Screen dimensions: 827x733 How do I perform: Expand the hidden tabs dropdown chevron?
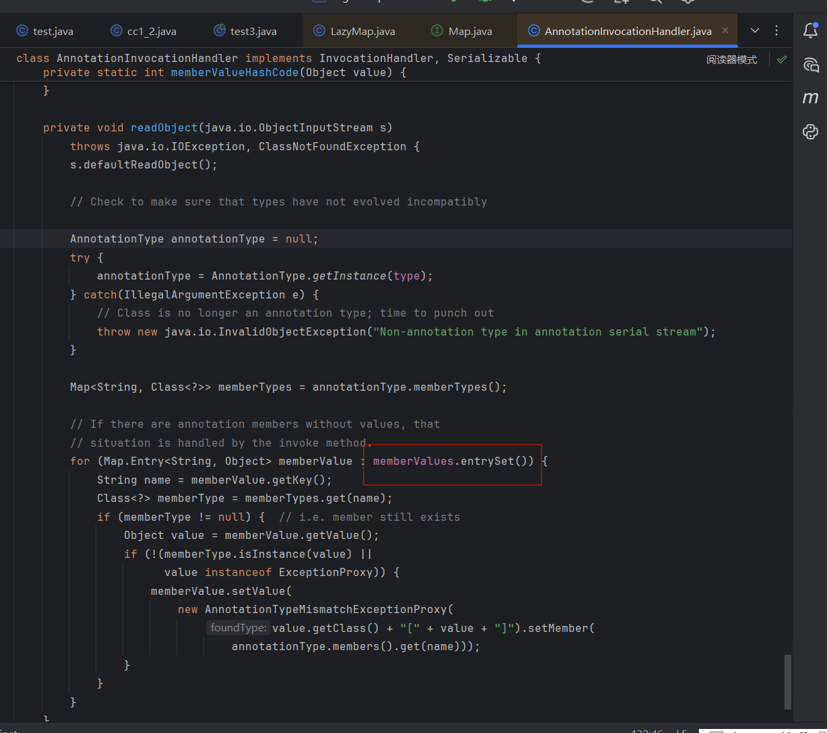(755, 31)
